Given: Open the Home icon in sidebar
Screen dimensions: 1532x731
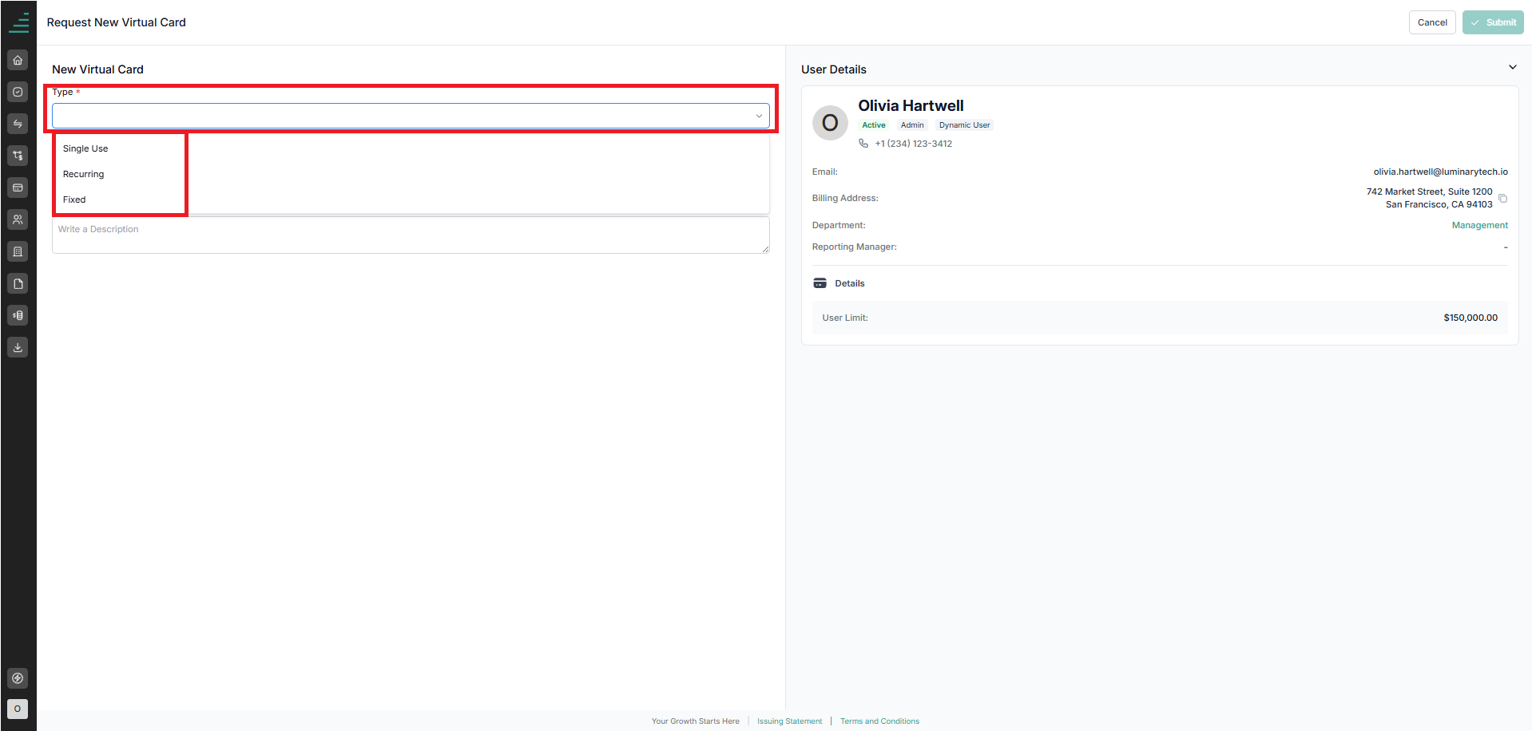Looking at the screenshot, I should pyautogui.click(x=18, y=60).
